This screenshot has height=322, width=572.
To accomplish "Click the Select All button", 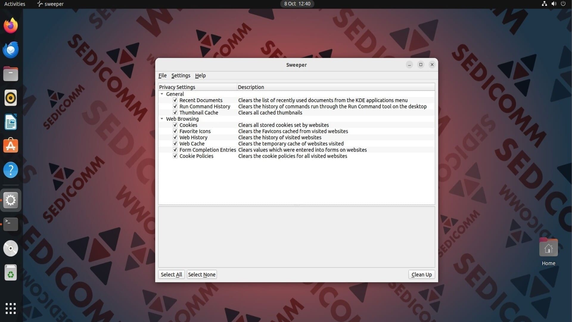I will pos(171,275).
